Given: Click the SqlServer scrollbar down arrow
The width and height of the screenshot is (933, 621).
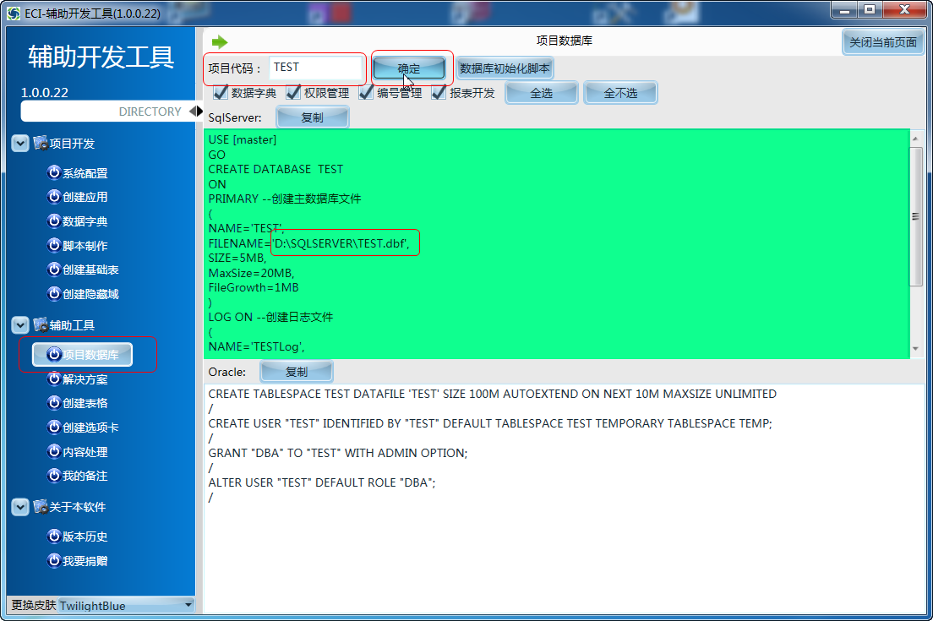Looking at the screenshot, I should [915, 349].
